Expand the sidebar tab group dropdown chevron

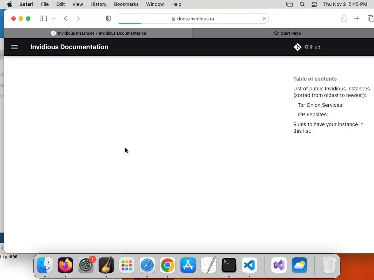click(x=54, y=19)
